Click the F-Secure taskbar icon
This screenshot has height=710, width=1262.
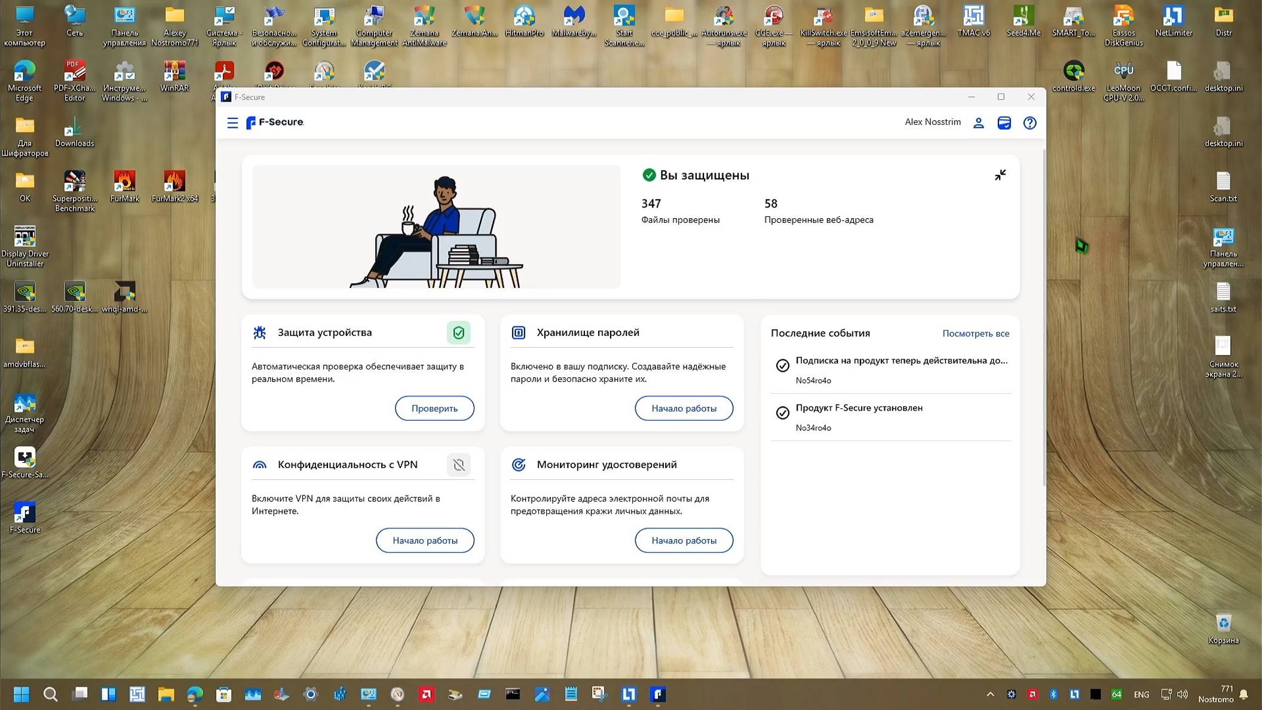[658, 694]
